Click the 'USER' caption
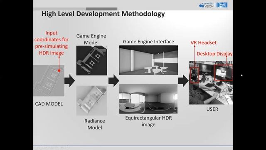 point(212,109)
